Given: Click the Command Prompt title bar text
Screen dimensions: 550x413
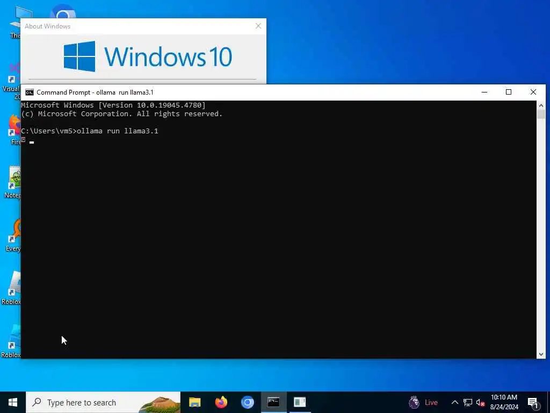Looking at the screenshot, I should tap(95, 92).
